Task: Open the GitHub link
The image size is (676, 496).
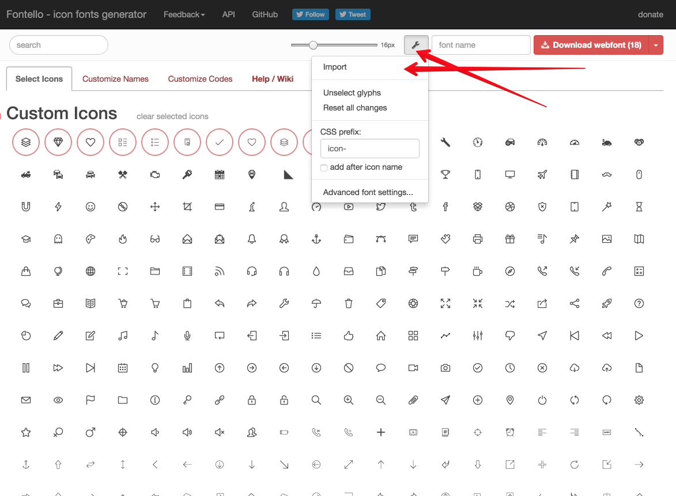Action: [x=265, y=14]
